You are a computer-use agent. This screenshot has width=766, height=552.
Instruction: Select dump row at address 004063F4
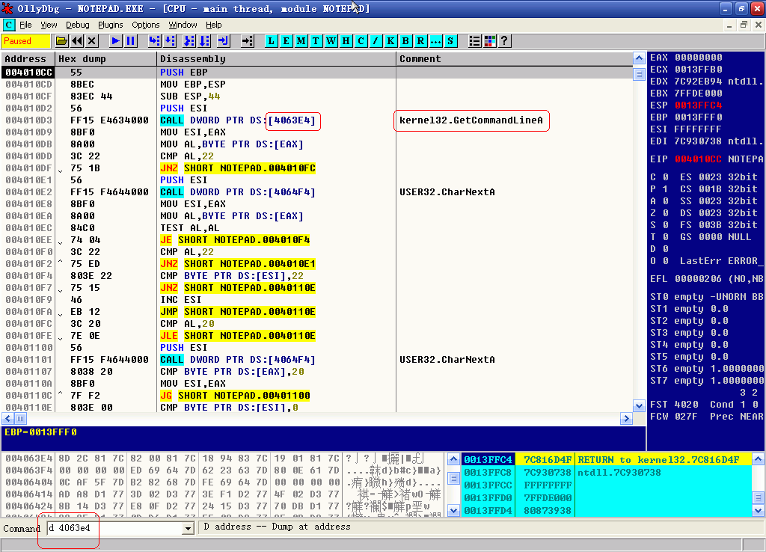point(222,470)
